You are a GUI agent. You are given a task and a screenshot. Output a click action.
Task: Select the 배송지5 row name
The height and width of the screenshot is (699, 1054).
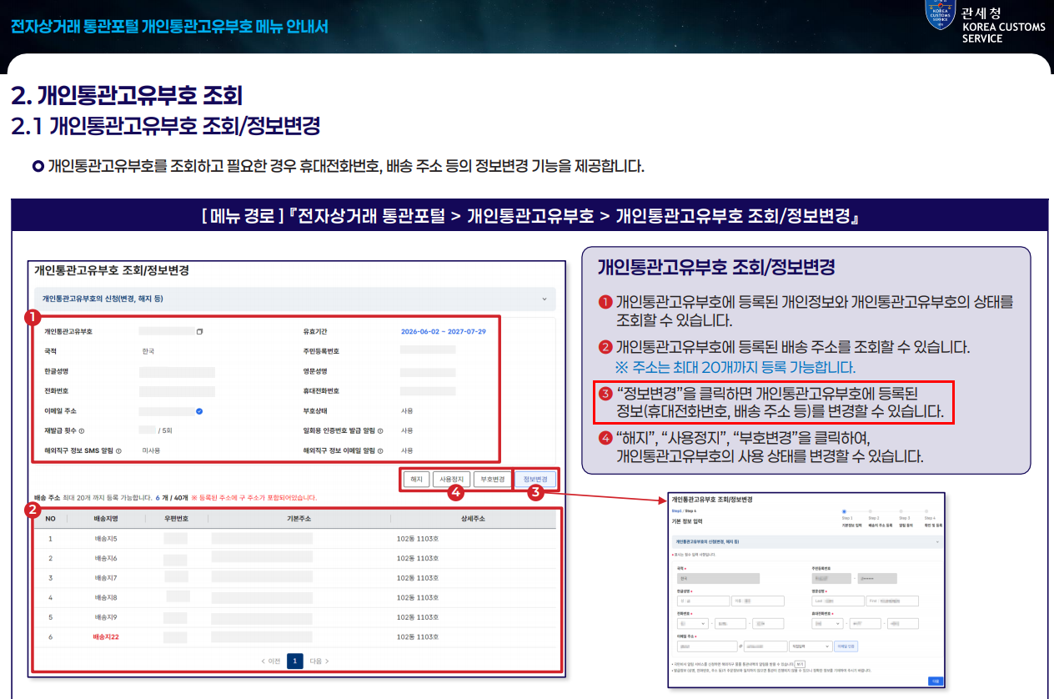(106, 539)
